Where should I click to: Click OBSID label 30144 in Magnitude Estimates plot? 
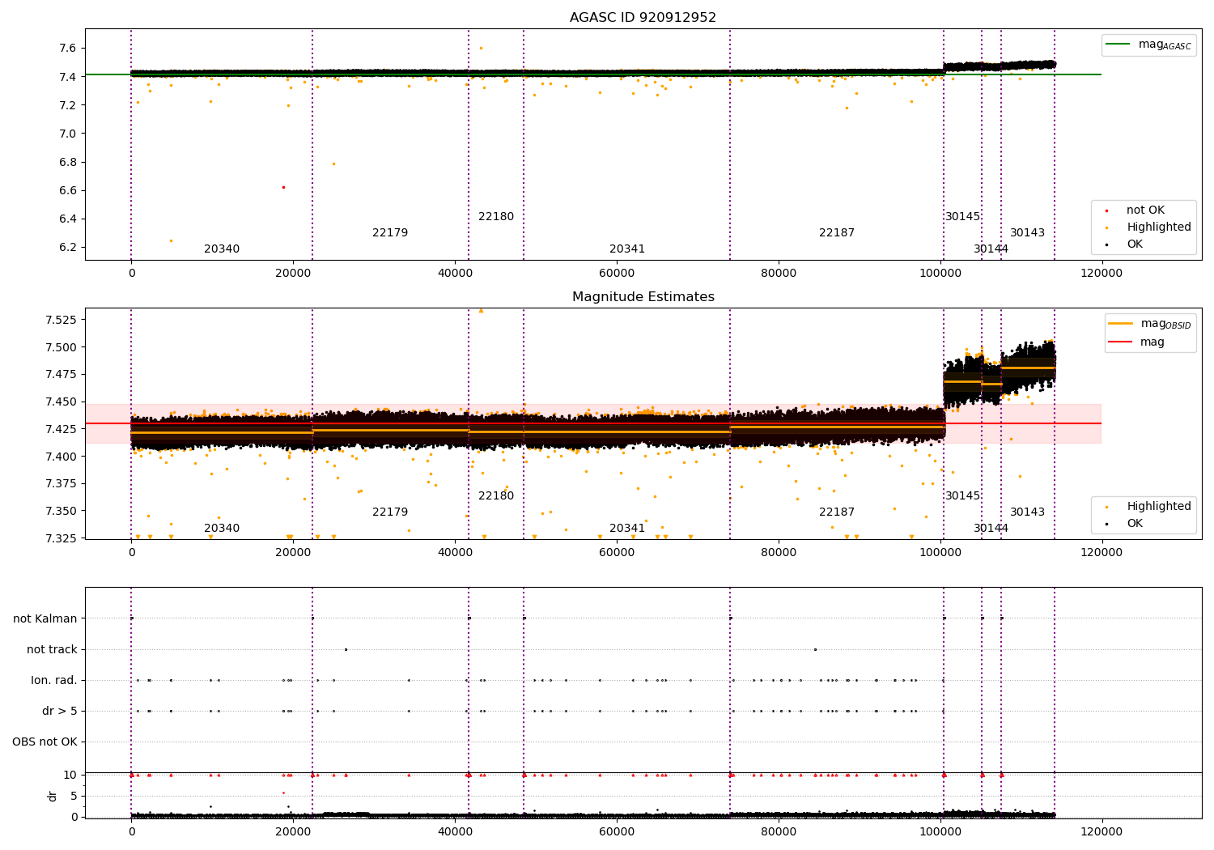click(991, 528)
